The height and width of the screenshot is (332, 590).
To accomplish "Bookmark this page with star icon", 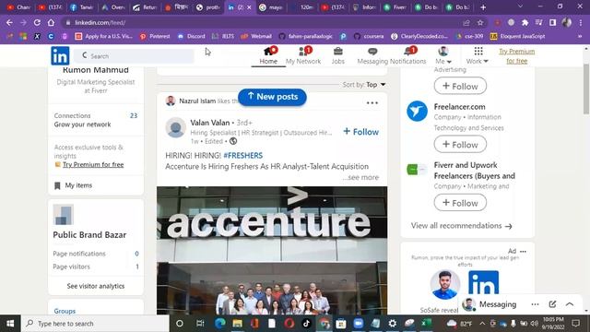I will (480, 22).
